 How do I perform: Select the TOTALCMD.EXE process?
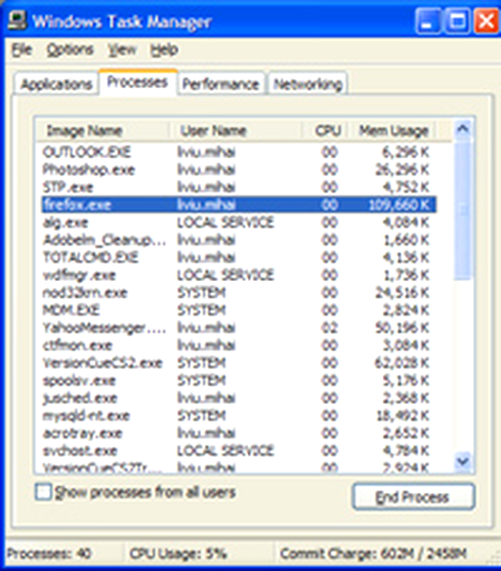238,258
